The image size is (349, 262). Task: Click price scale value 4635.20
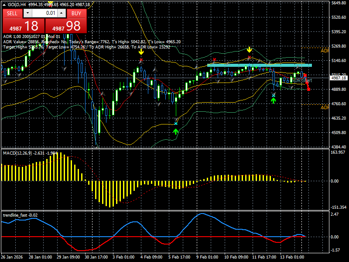coord(339,118)
